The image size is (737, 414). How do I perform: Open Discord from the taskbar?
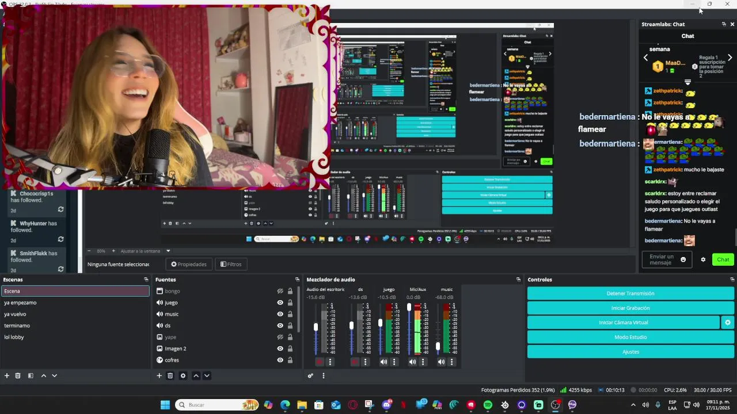point(386,405)
